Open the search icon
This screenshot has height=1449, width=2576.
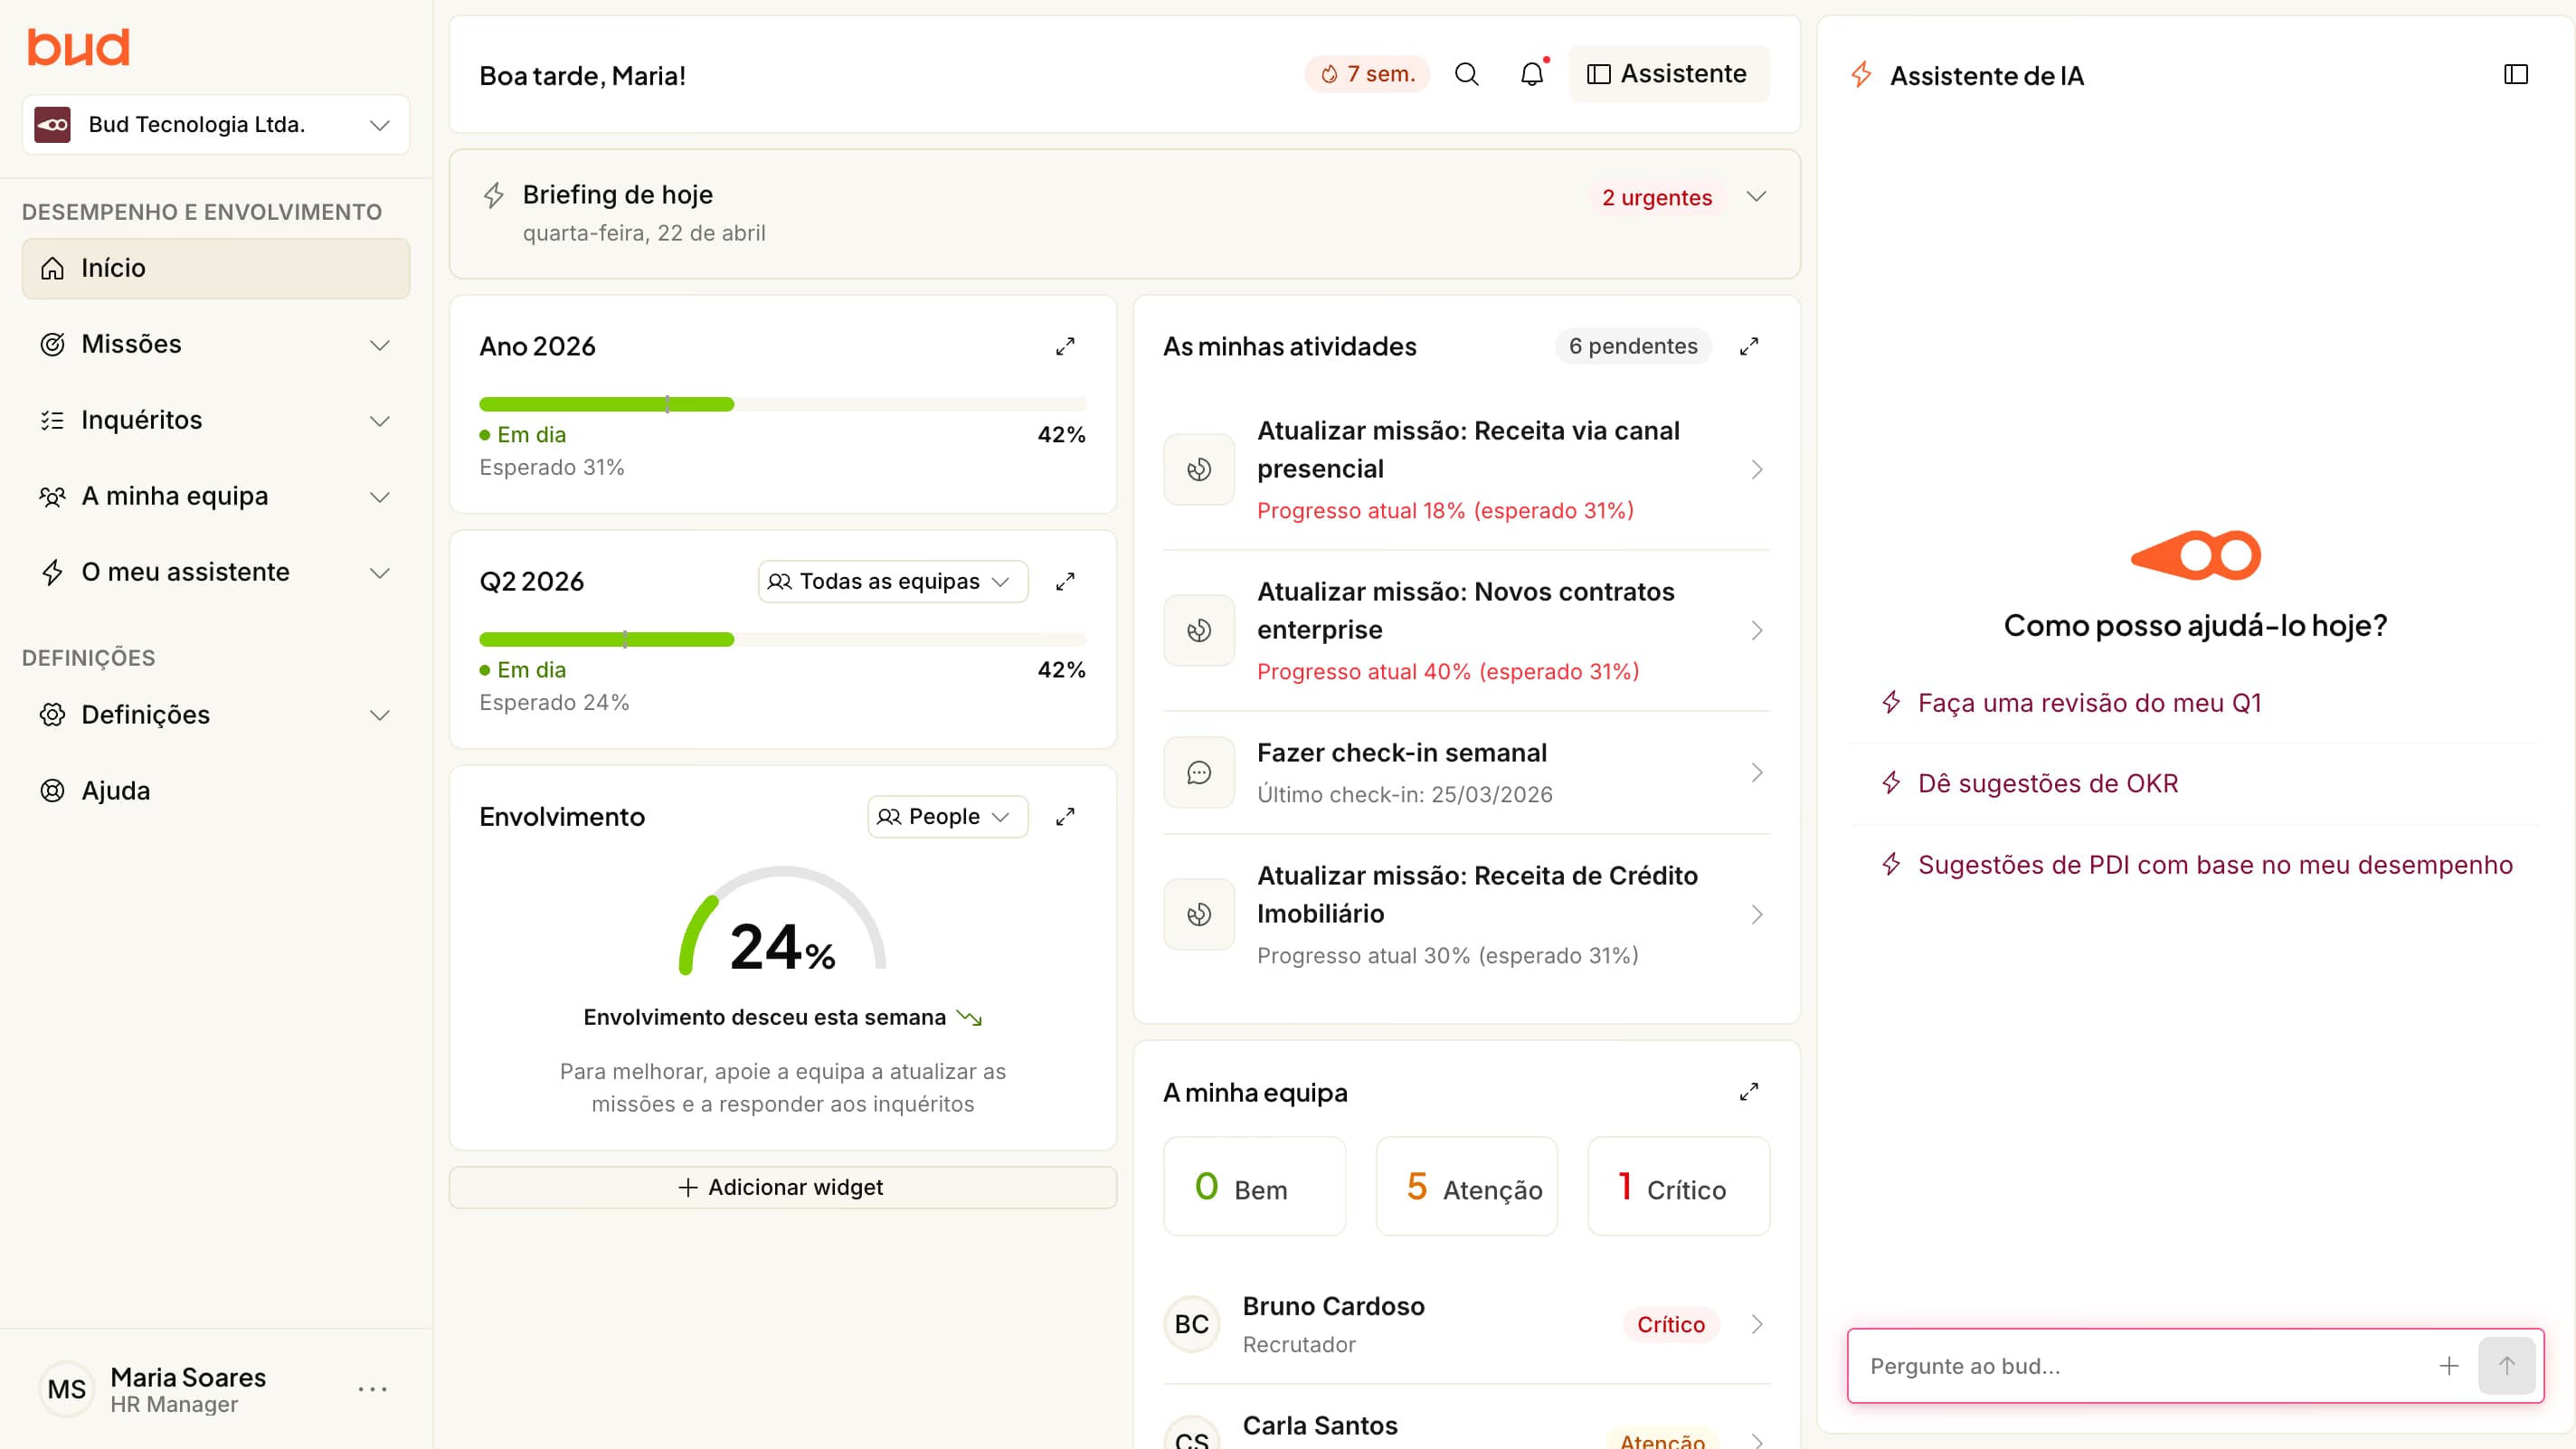pyautogui.click(x=1467, y=74)
